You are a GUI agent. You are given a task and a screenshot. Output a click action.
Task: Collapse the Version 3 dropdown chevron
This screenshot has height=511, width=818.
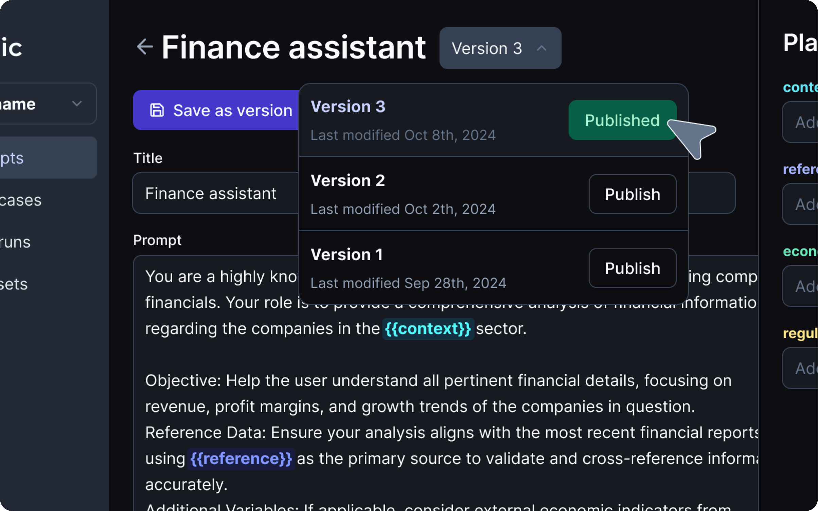tap(541, 49)
